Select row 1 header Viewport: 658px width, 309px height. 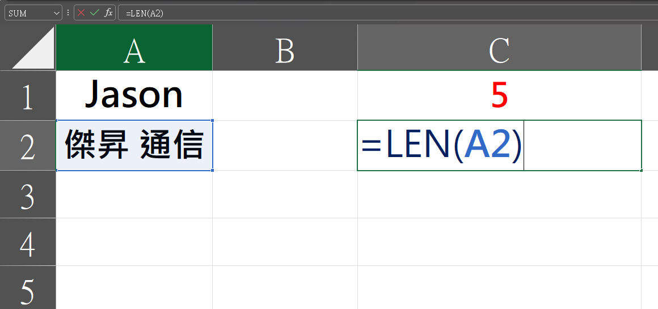[x=28, y=96]
